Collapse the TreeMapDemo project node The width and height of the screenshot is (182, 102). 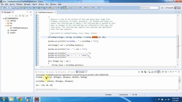[3, 18]
